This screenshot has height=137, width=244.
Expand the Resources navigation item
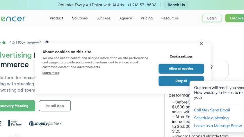[x=170, y=18]
